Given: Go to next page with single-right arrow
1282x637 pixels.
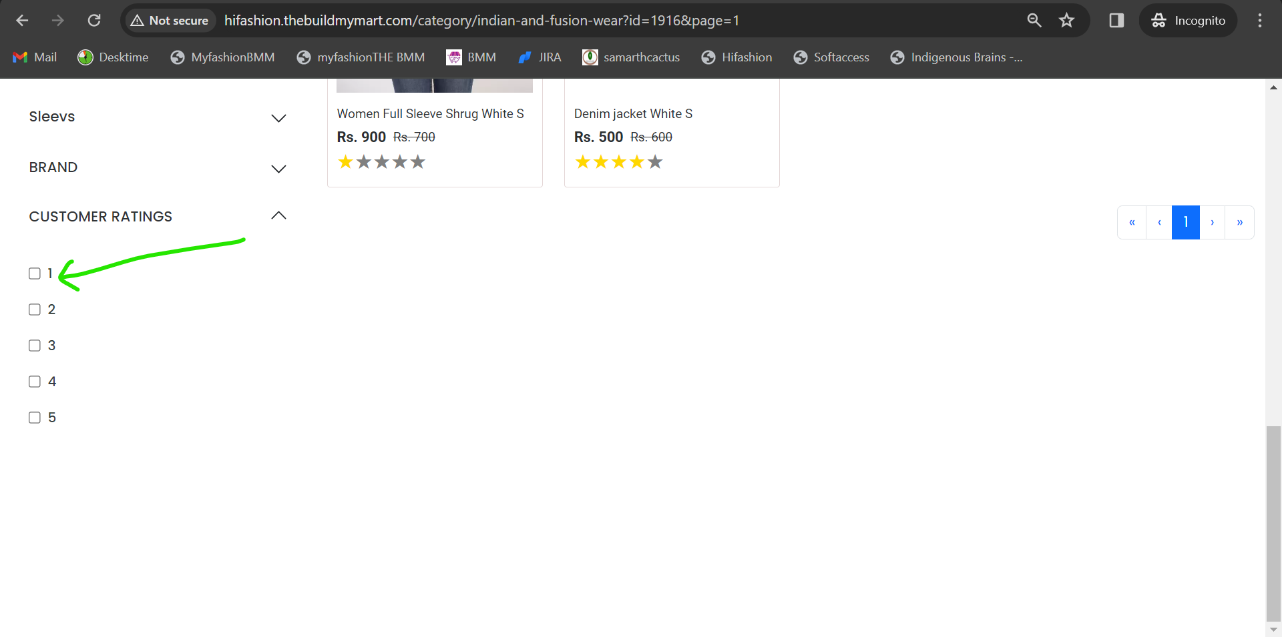Looking at the screenshot, I should pos(1213,222).
